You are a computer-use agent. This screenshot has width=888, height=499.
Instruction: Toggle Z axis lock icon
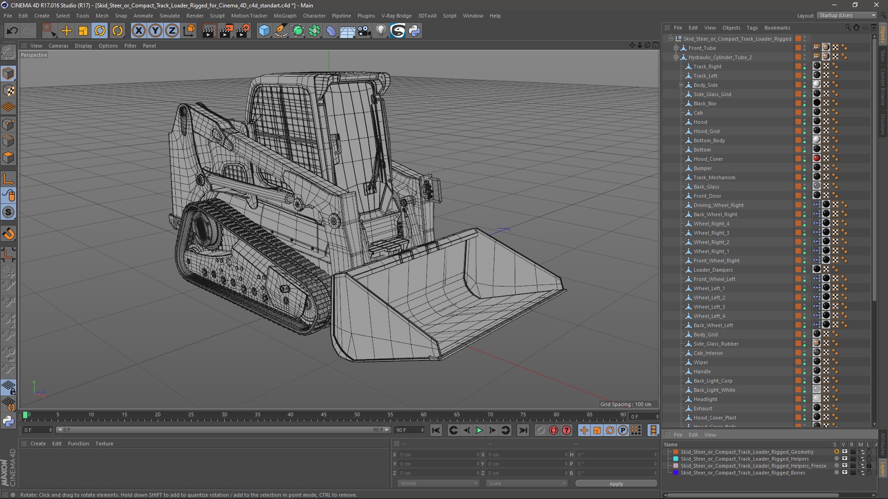[172, 31]
